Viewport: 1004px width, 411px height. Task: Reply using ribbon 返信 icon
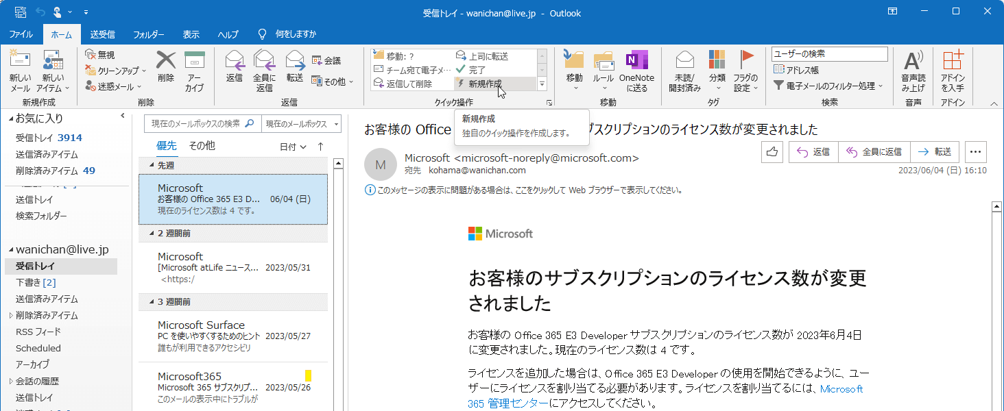click(x=235, y=66)
